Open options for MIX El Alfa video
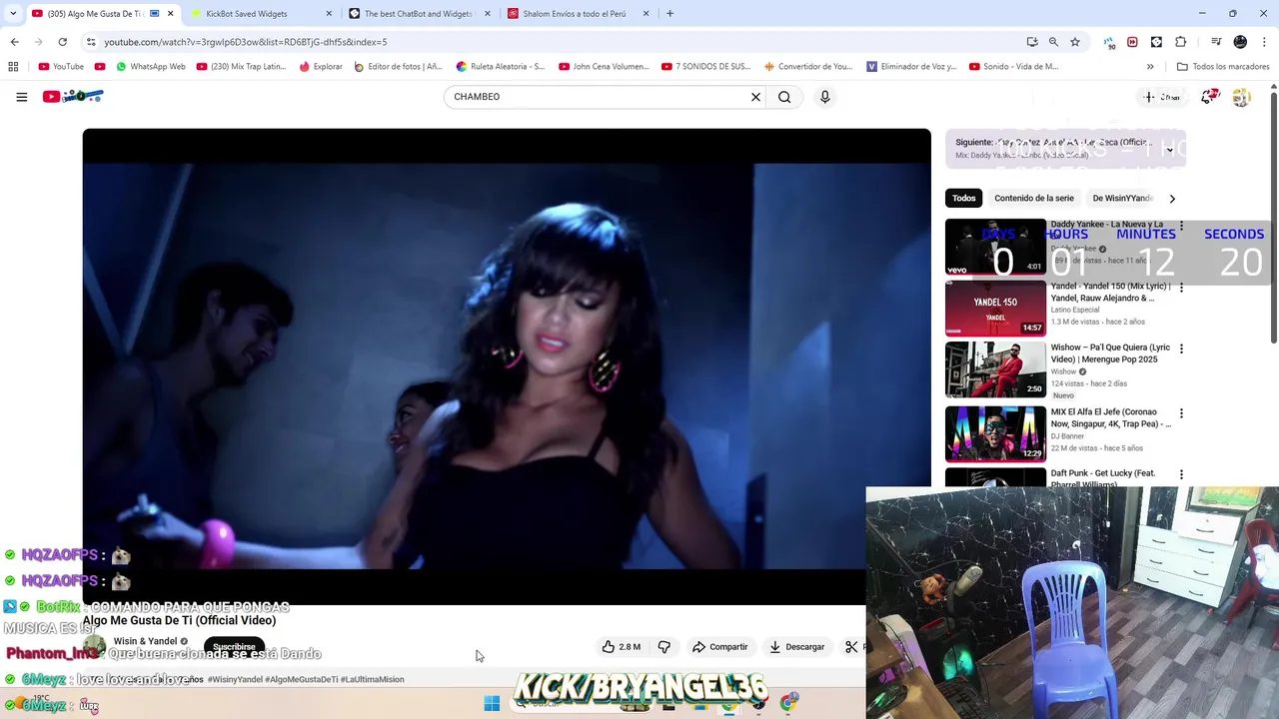The image size is (1279, 719). (1181, 413)
